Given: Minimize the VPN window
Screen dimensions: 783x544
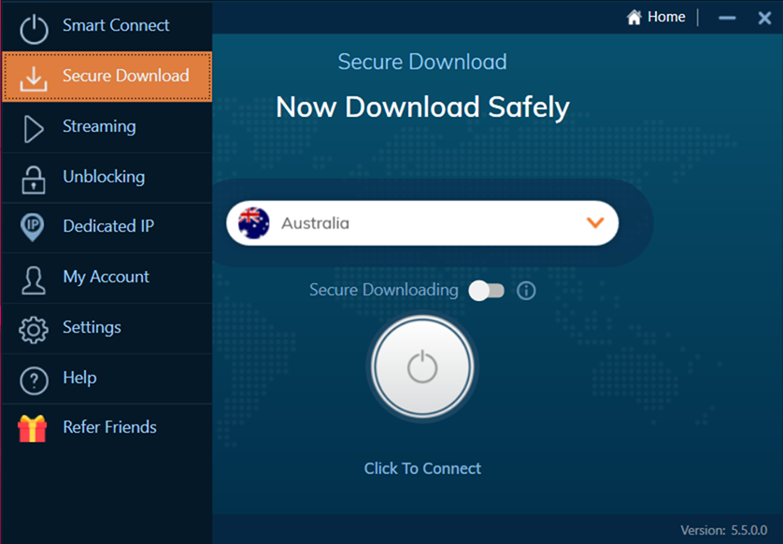Looking at the screenshot, I should click(728, 18).
